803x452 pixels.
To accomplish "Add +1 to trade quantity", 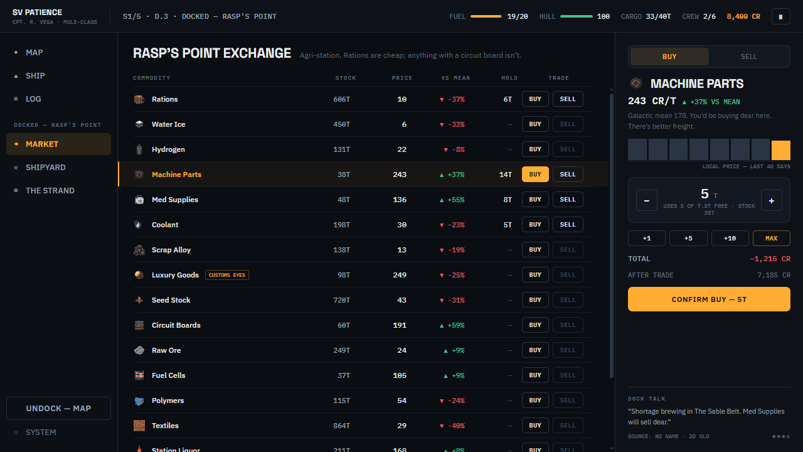I will 647,239.
